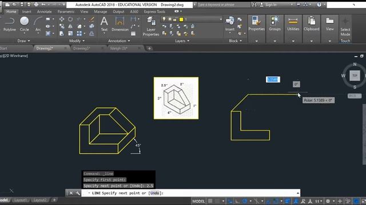The height and width of the screenshot is (205, 366).
Task: Click the Copy tool in Modify
Action: click(62, 27)
